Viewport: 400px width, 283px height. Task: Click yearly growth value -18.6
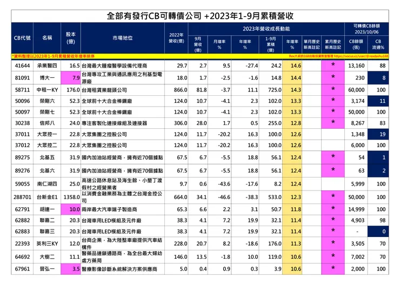[x=251, y=243]
